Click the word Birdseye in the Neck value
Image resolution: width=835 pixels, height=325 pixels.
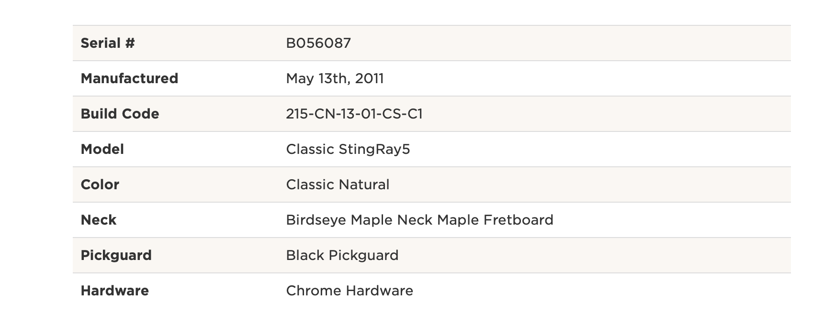click(x=316, y=220)
